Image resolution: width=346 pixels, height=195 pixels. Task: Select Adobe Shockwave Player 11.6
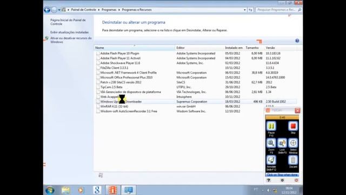120,63
